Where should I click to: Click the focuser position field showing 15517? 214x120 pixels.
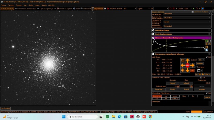coord(202,83)
